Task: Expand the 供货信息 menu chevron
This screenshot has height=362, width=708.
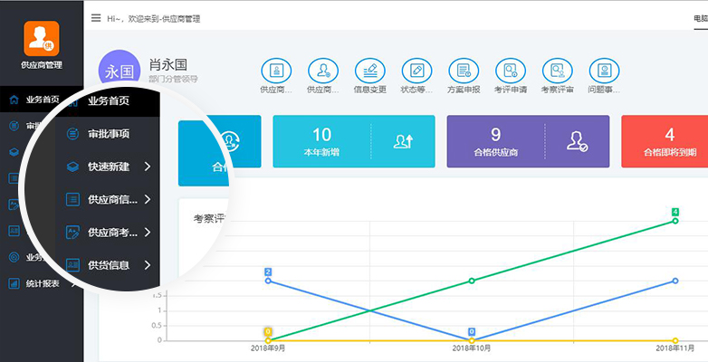Action: point(148,265)
